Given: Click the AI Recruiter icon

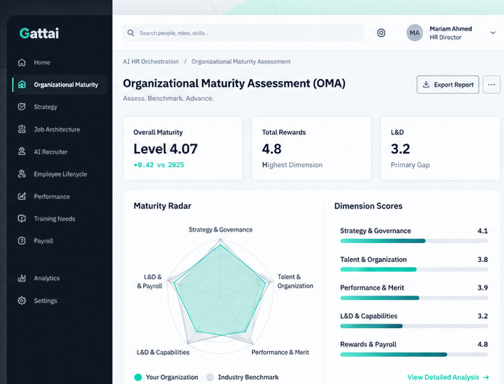Looking at the screenshot, I should 21,151.
